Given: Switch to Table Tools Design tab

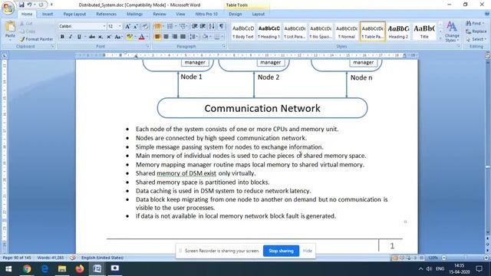Looking at the screenshot, I should click(236, 14).
